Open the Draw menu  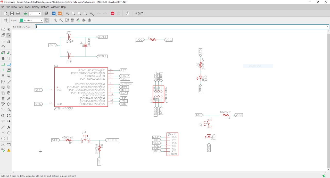(x=14, y=7)
